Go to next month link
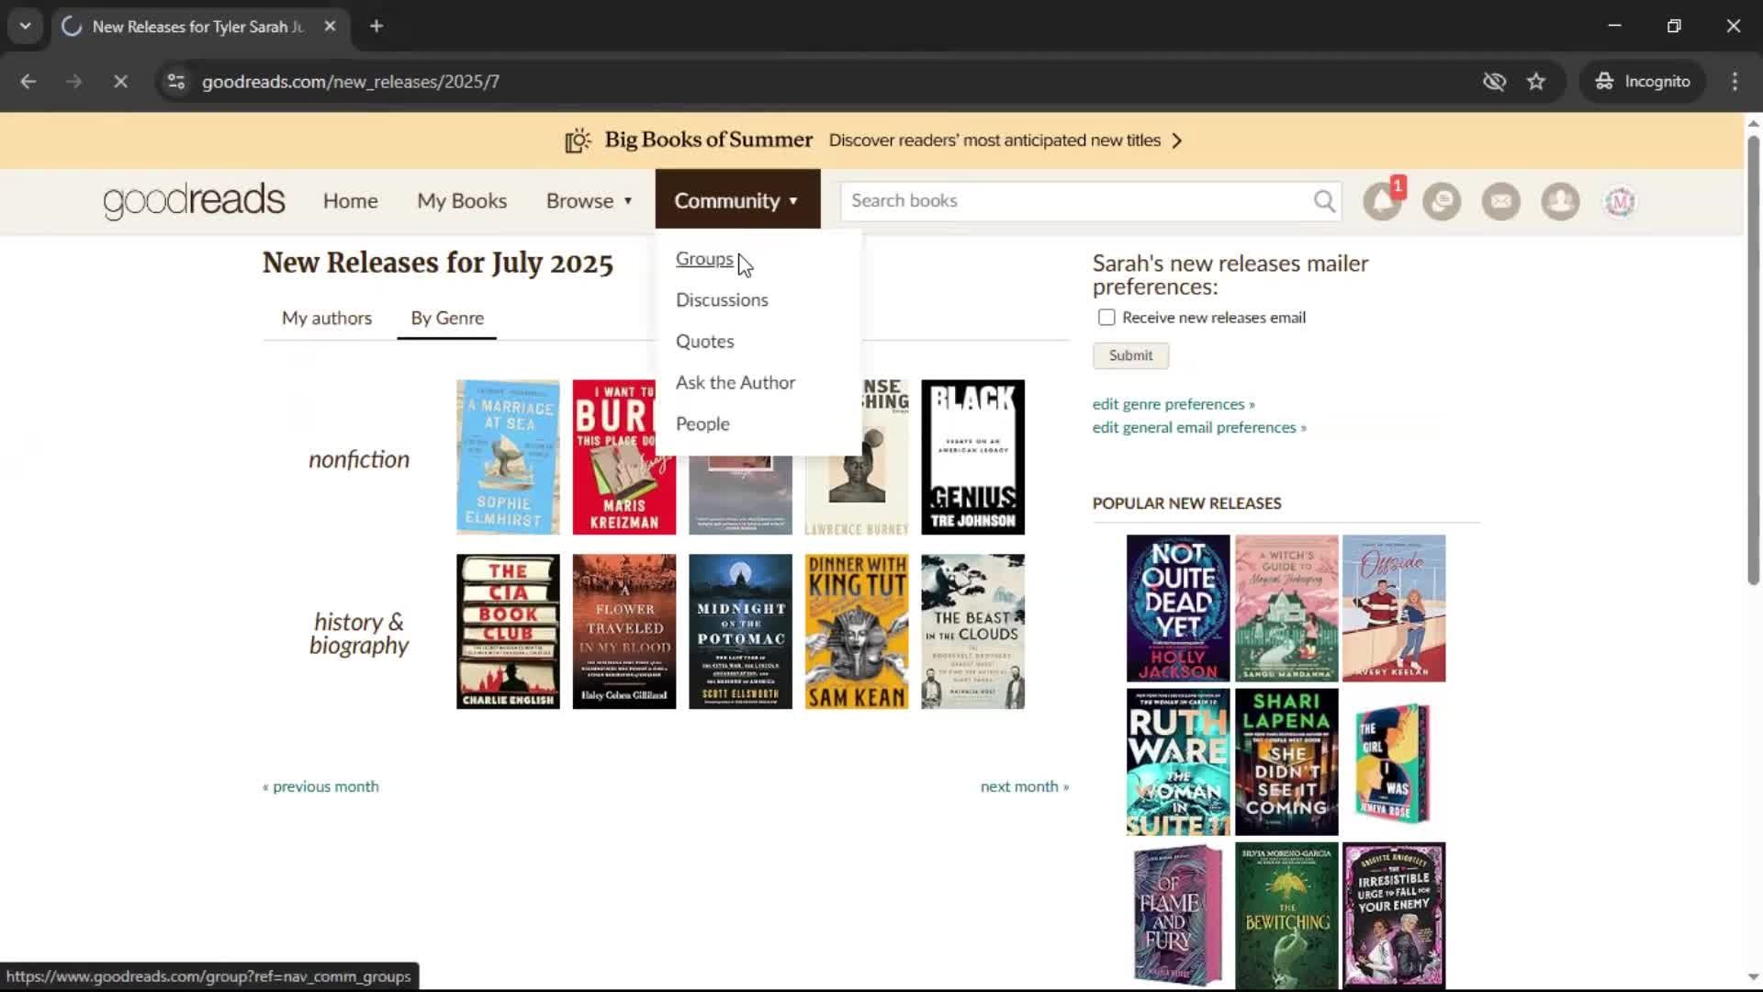Image resolution: width=1763 pixels, height=992 pixels. tap(1025, 787)
